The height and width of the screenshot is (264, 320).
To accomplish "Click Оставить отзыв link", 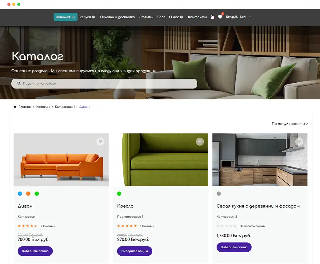I will tap(252, 226).
